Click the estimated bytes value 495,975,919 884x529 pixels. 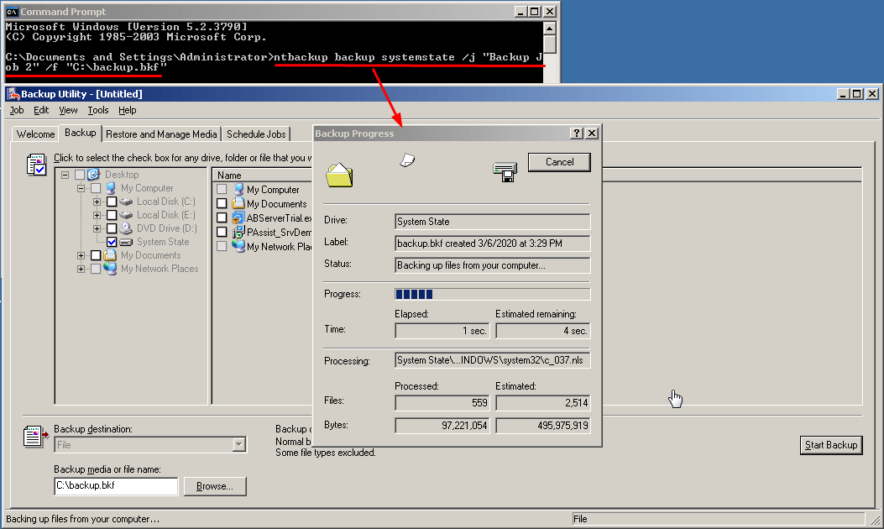543,425
